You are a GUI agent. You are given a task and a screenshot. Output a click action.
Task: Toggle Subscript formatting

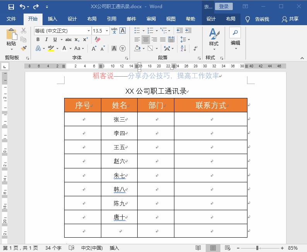[77, 39]
